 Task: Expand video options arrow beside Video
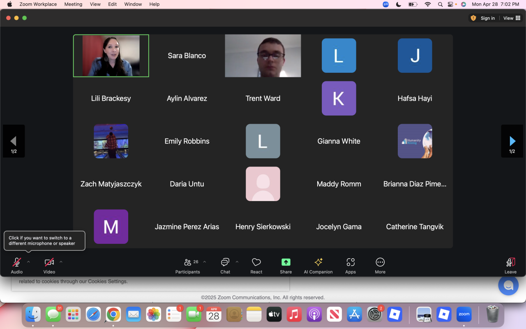[x=61, y=262]
